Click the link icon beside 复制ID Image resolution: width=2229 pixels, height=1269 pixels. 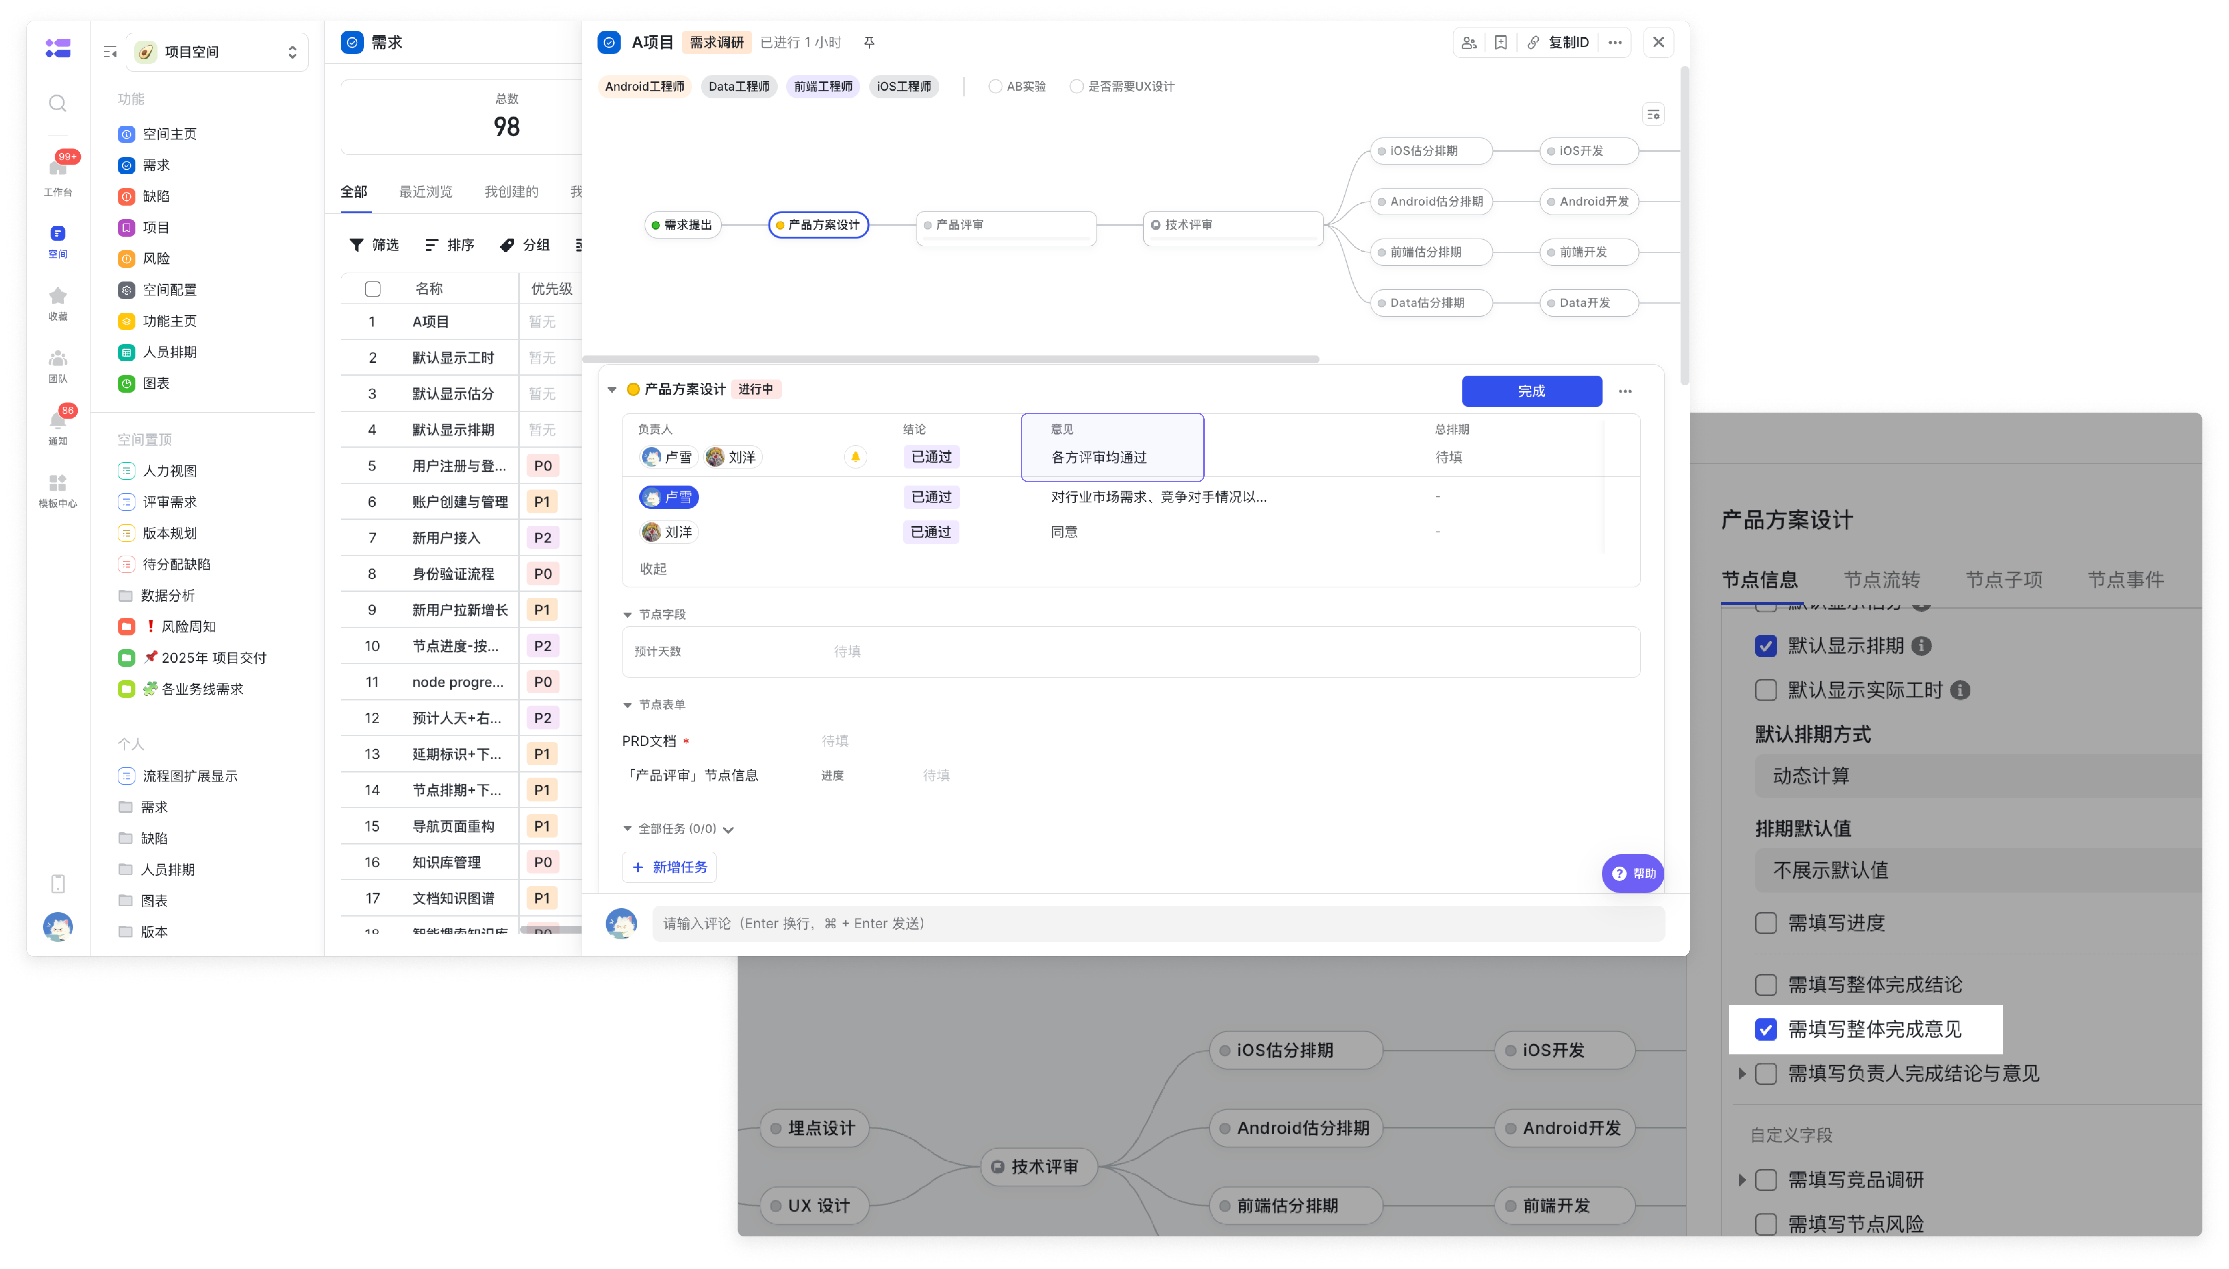(x=1533, y=43)
